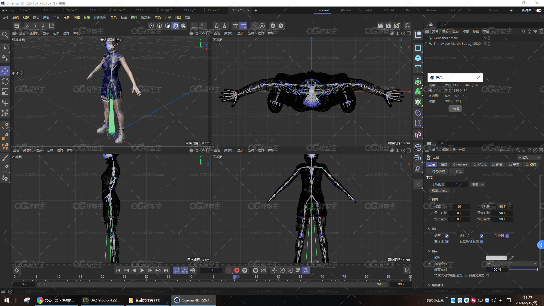Open the timeline dope sheet graph icon

tap(407, 270)
